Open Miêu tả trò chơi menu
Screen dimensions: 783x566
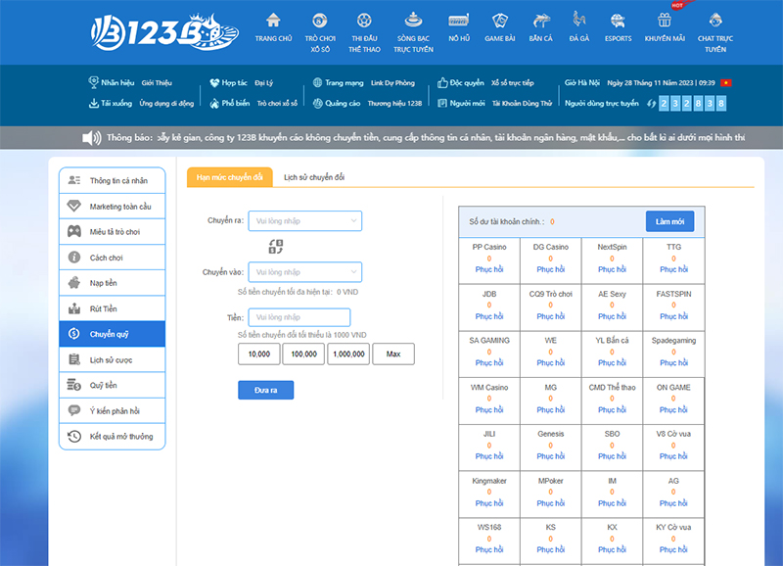tap(113, 232)
